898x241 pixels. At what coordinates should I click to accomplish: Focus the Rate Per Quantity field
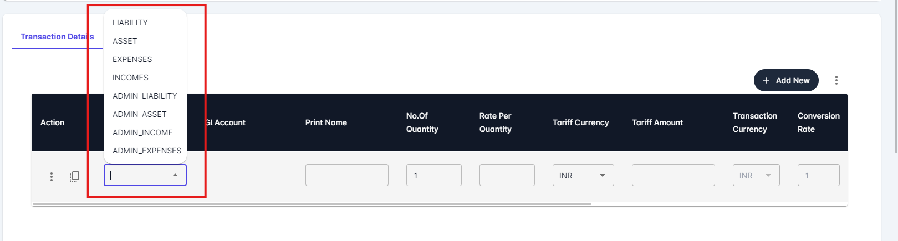pyautogui.click(x=507, y=175)
